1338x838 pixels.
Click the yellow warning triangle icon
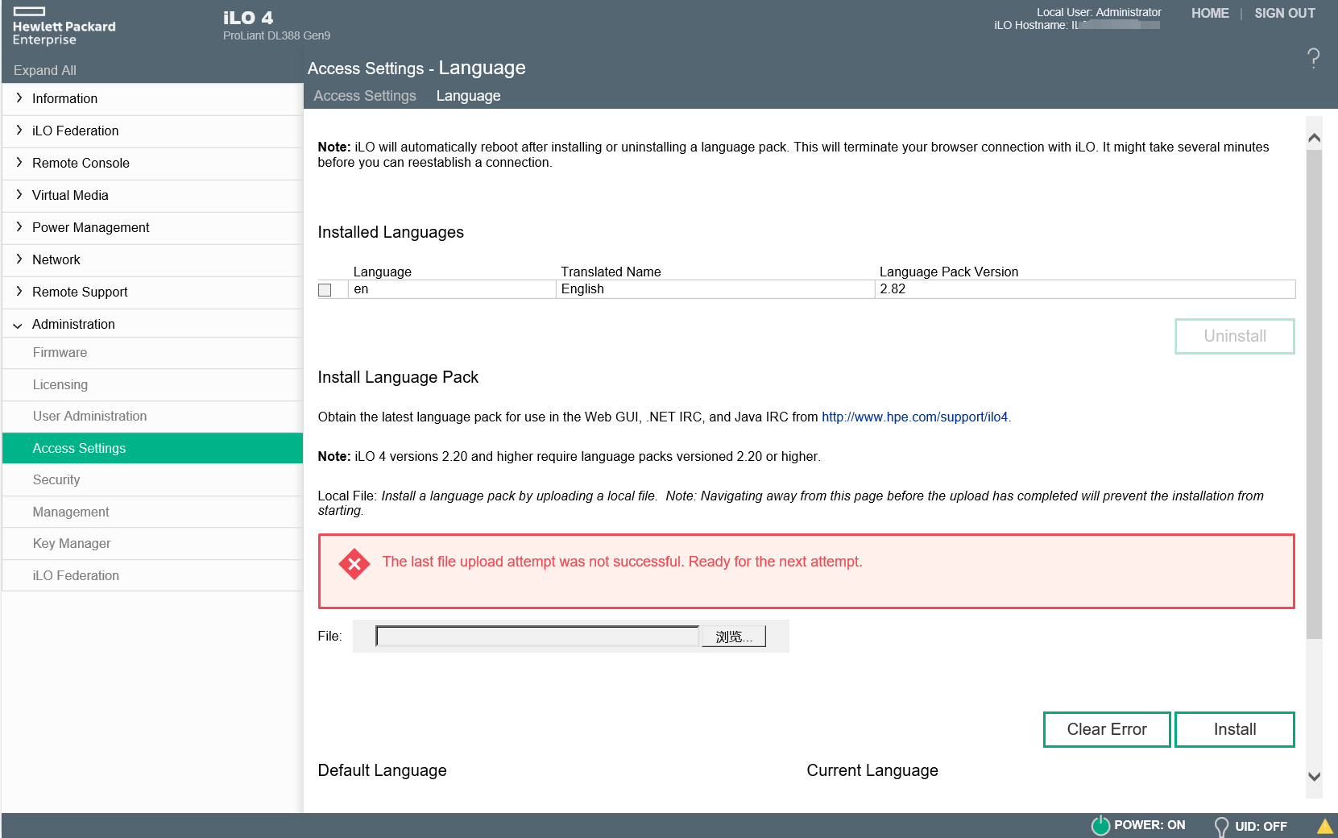coord(1324,826)
